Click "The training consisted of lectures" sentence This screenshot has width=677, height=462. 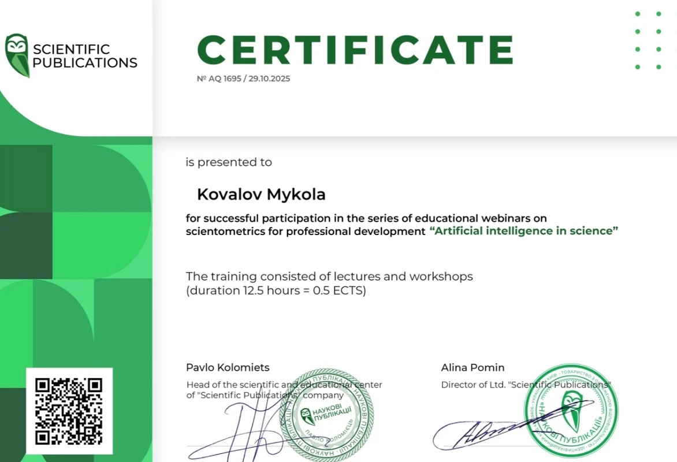329,276
